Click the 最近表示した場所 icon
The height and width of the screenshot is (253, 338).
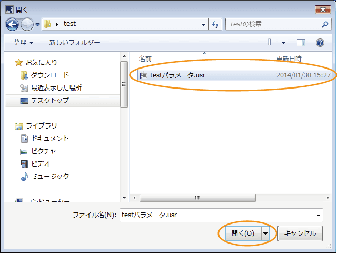click(x=24, y=88)
